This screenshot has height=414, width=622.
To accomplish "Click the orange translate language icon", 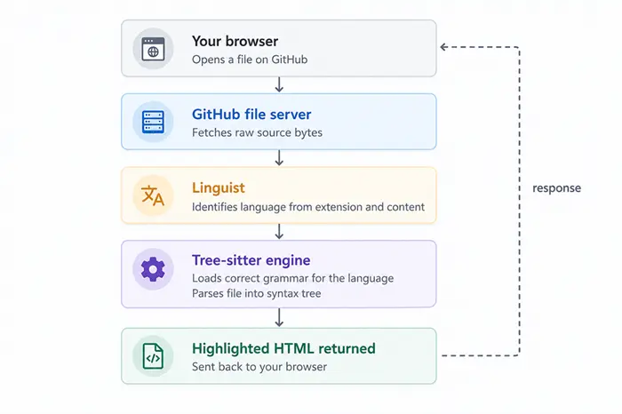I will tap(153, 195).
